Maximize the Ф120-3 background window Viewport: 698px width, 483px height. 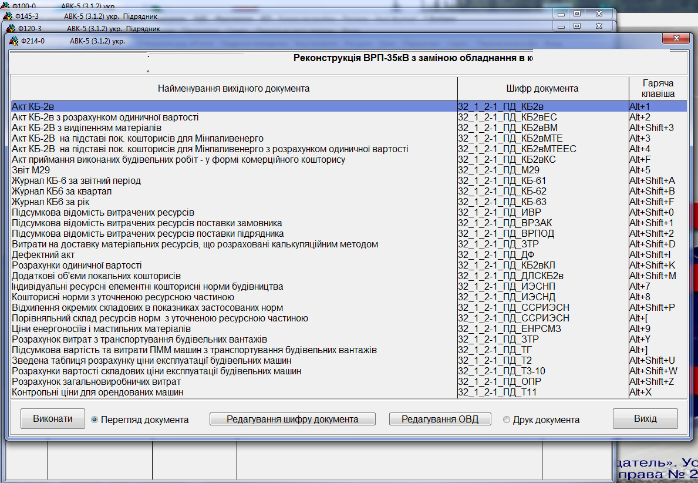pos(577,26)
